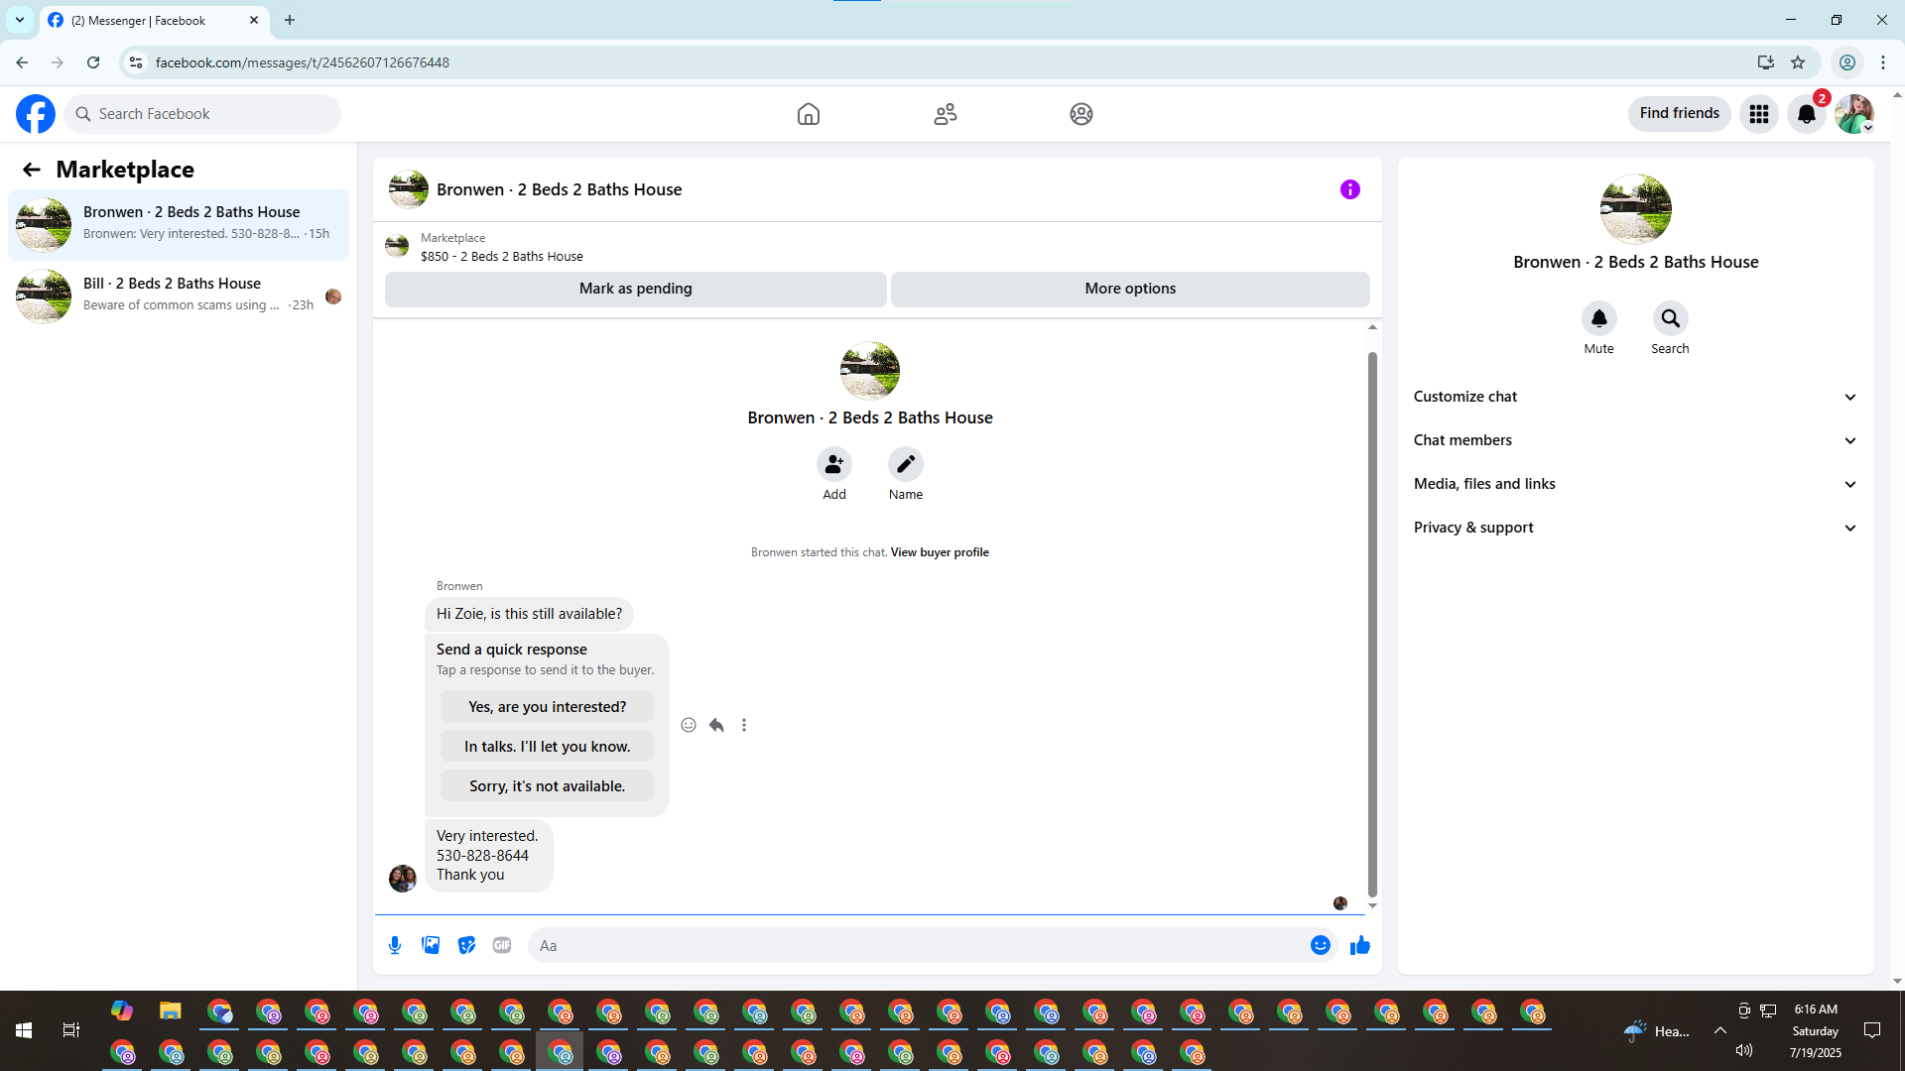Open the sticker picker icon

pyautogui.click(x=466, y=945)
